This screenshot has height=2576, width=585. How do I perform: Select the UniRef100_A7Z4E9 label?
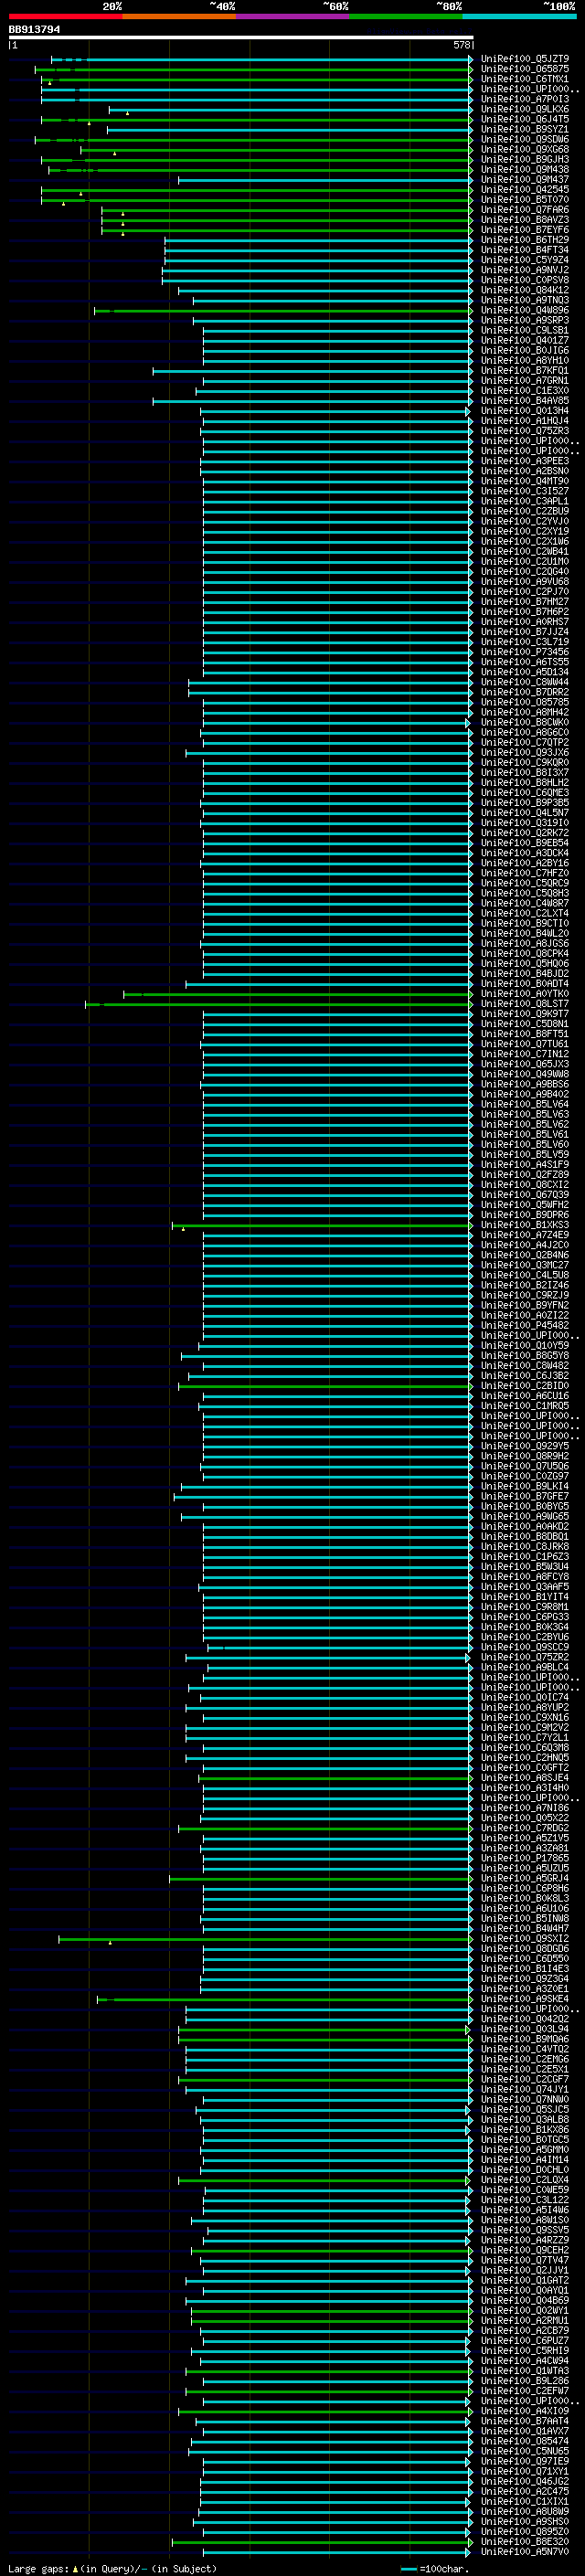tap(524, 1234)
